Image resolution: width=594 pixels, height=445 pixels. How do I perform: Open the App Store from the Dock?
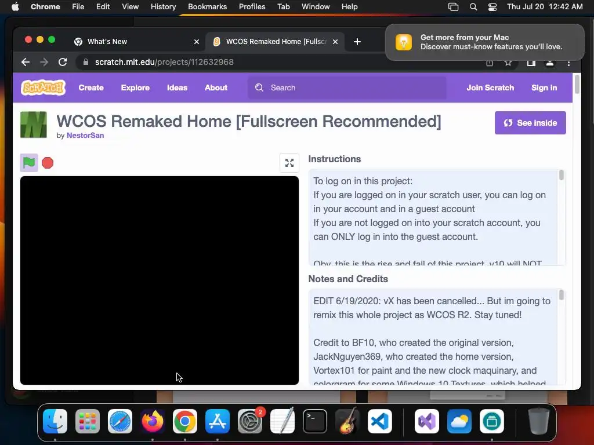218,421
